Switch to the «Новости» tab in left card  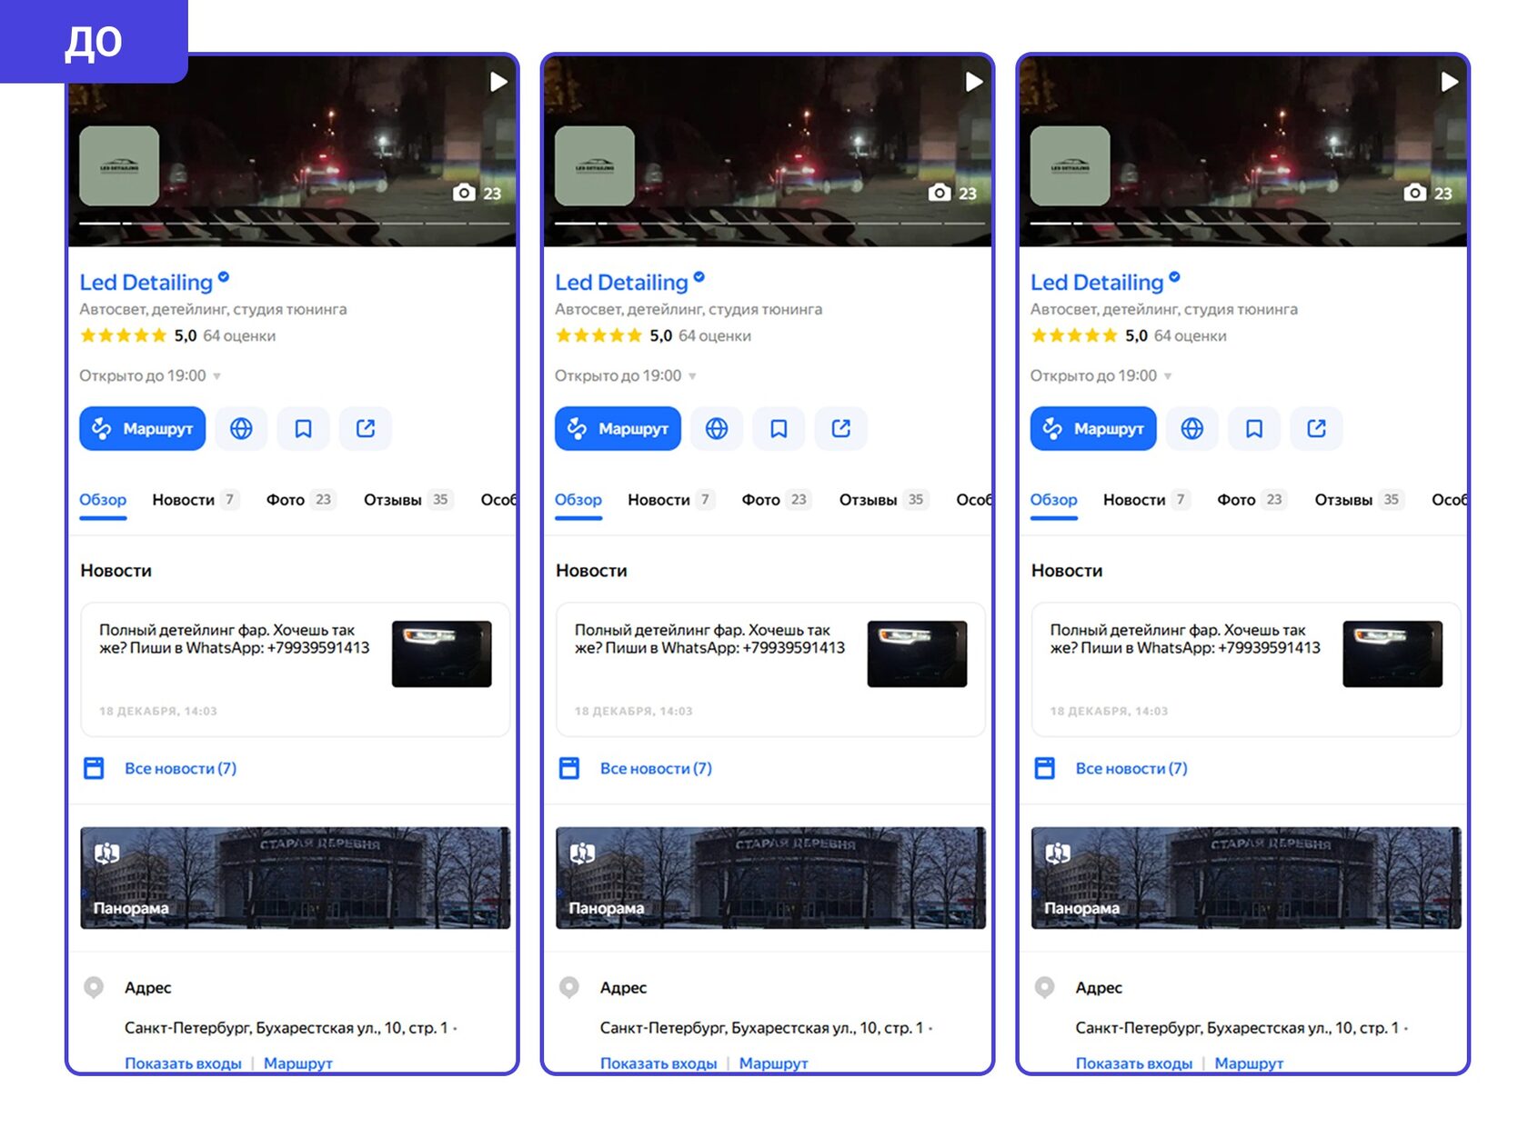(x=194, y=500)
